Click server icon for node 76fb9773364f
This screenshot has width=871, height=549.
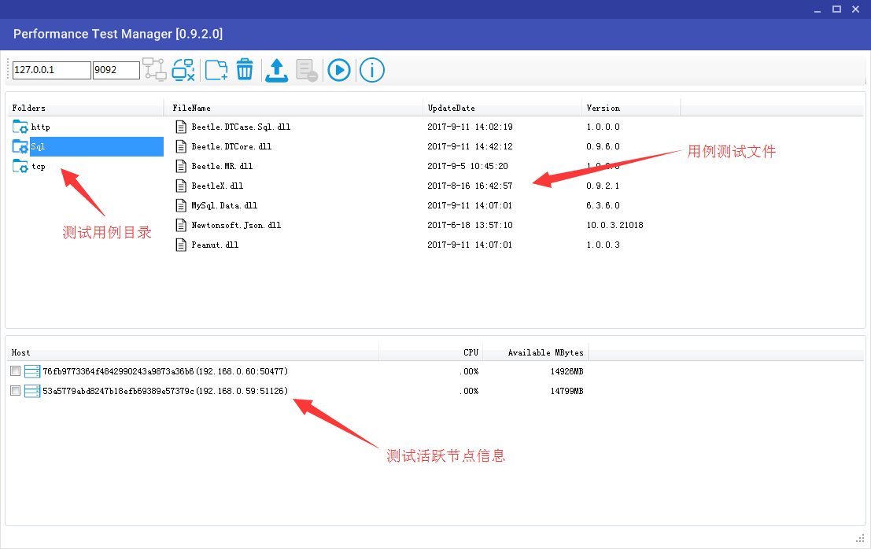pyautogui.click(x=32, y=371)
